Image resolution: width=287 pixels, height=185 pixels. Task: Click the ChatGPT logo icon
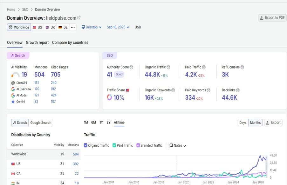click(x=13, y=83)
